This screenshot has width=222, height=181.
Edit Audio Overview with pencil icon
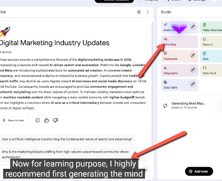193,27
